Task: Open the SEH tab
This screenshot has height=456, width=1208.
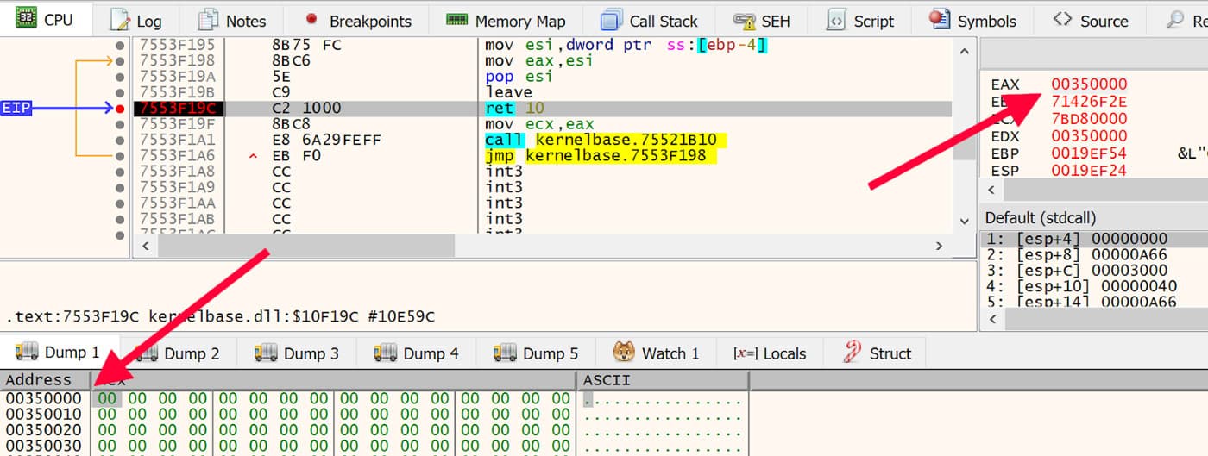Action: point(762,21)
